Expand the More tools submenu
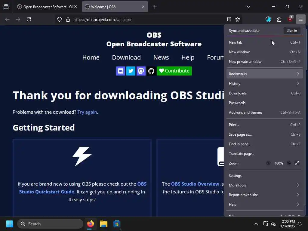This screenshot has height=231, width=308. pyautogui.click(x=264, y=185)
